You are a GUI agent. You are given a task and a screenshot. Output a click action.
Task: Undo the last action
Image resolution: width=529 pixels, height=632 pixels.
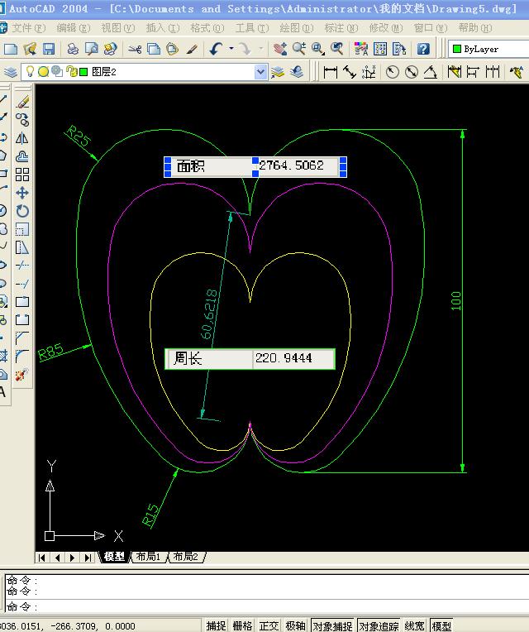pos(217,49)
